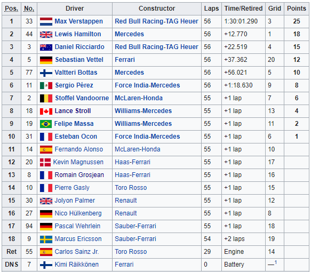
Task: Follow the McLaren-Honda link in Alonso's row
Action: pos(138,149)
